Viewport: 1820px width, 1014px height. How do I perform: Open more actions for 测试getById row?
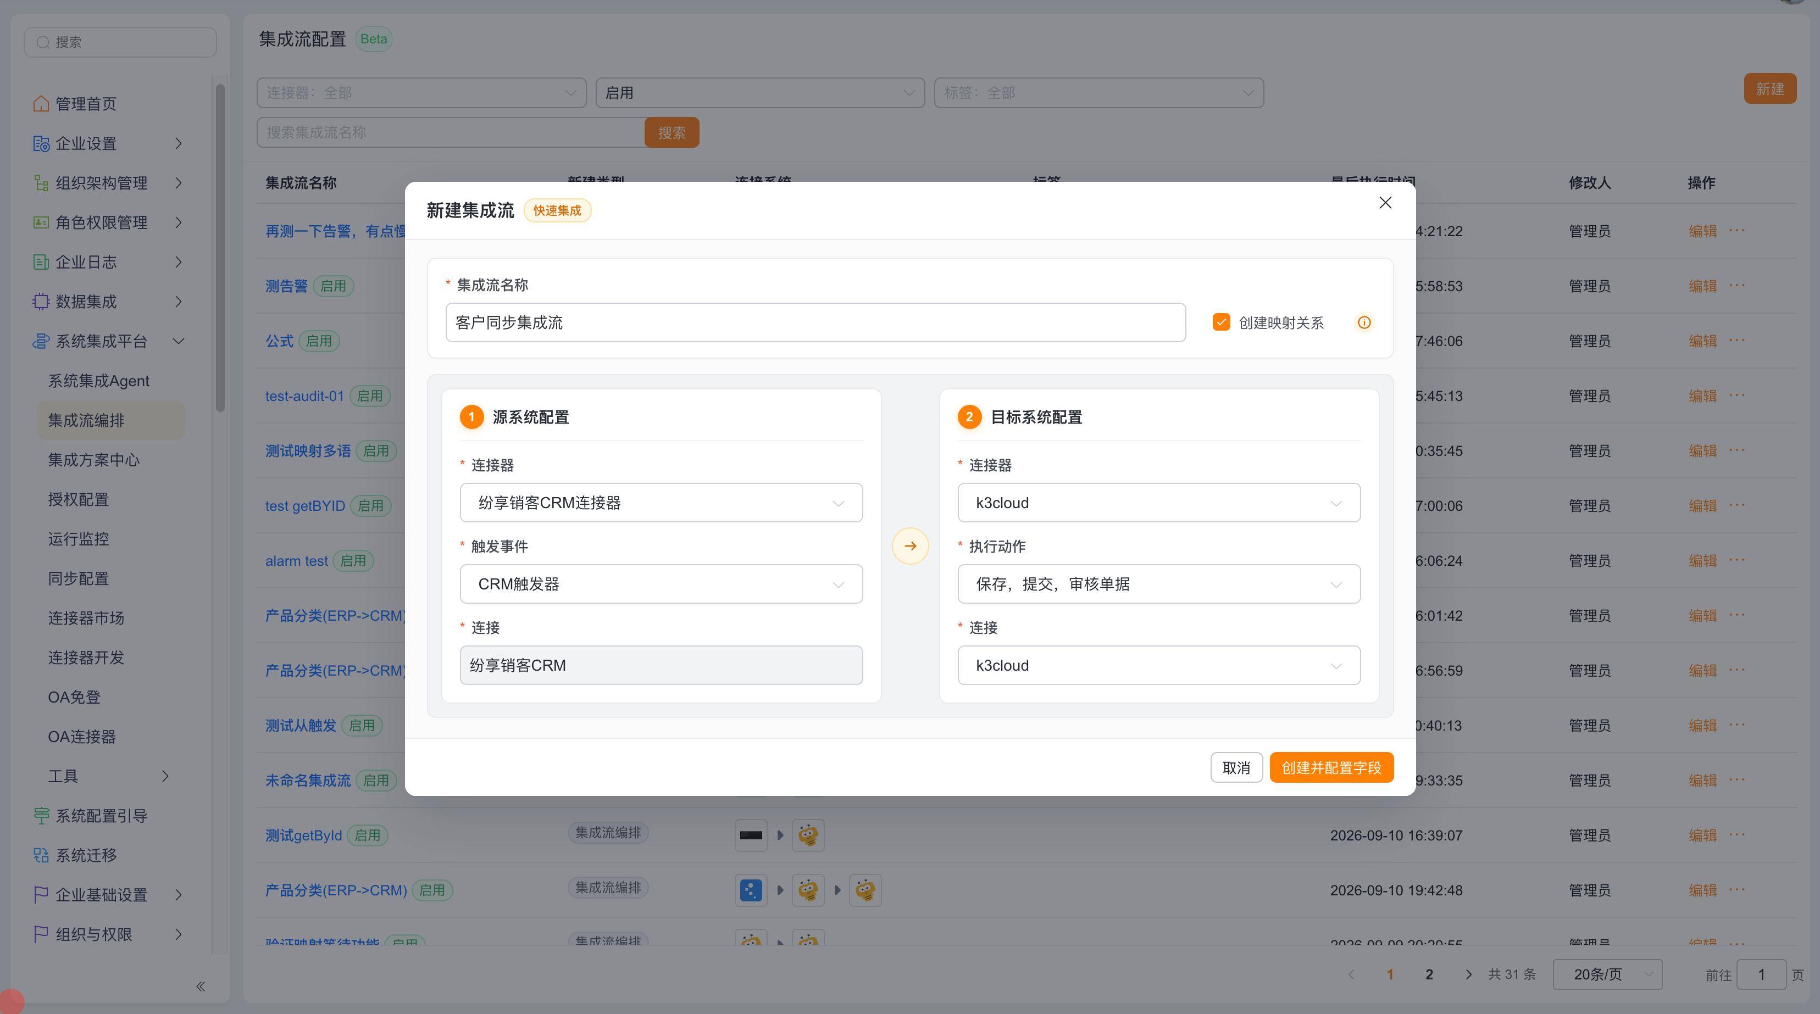[1738, 834]
